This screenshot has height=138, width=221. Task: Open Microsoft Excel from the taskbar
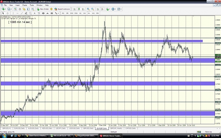click(x=62, y=136)
